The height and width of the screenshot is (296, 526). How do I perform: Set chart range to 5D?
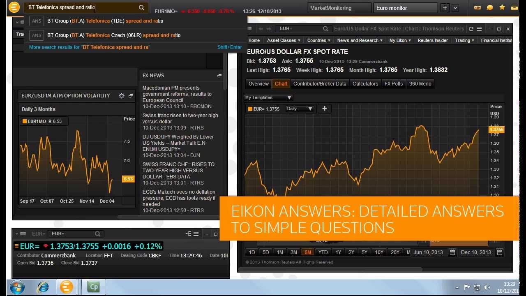coord(266,252)
